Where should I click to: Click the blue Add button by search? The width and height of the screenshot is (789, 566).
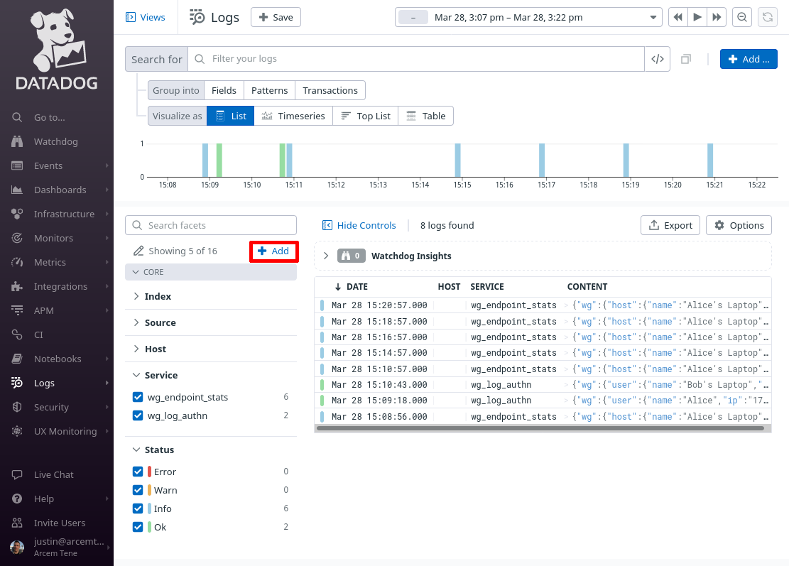[749, 59]
